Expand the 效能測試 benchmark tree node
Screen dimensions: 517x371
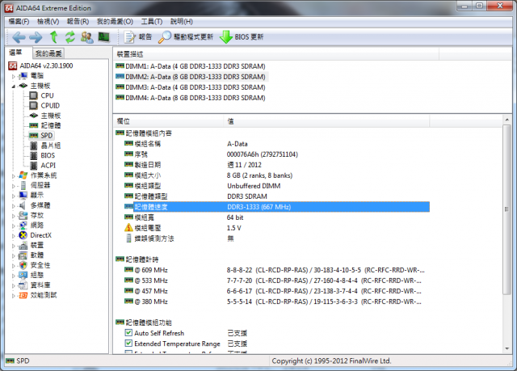point(14,296)
